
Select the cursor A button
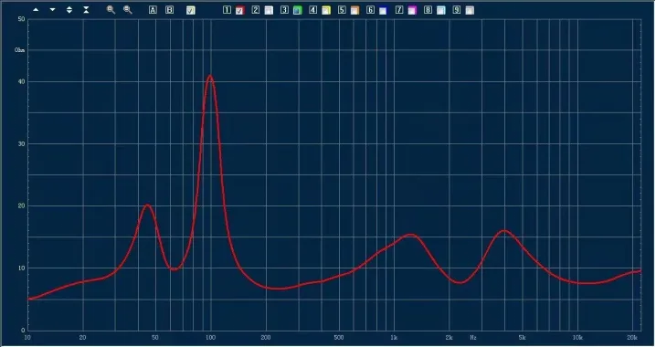pos(153,10)
